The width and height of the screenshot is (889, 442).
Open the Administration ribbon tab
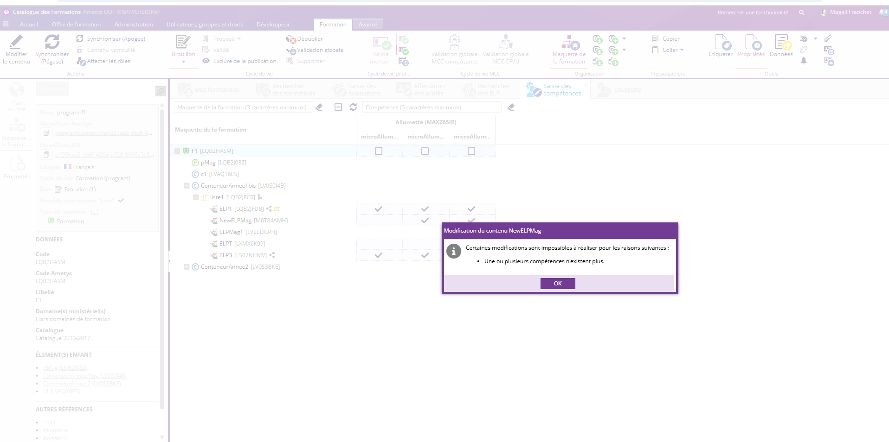(x=134, y=25)
